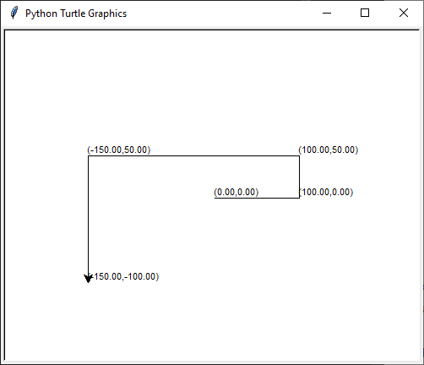Close the Python Turtle Graphics window

pos(404,13)
